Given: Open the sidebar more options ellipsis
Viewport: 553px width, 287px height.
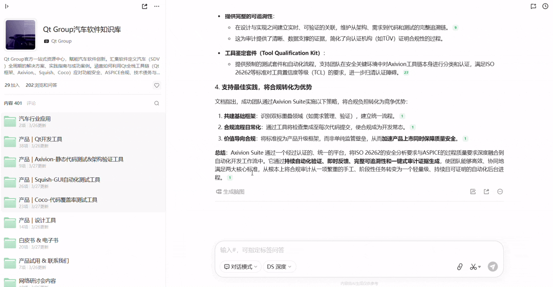Looking at the screenshot, I should 157,6.
